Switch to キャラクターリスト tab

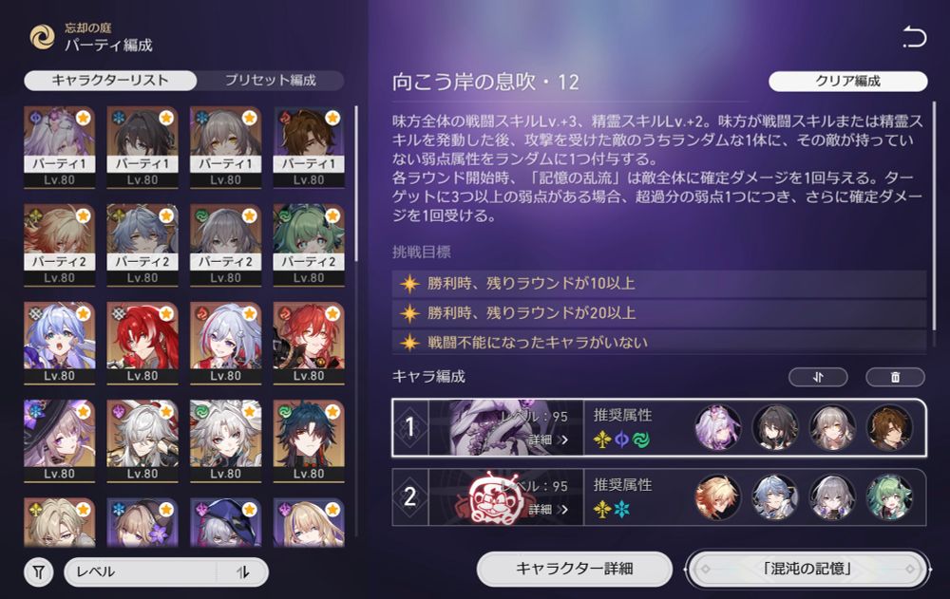(110, 81)
